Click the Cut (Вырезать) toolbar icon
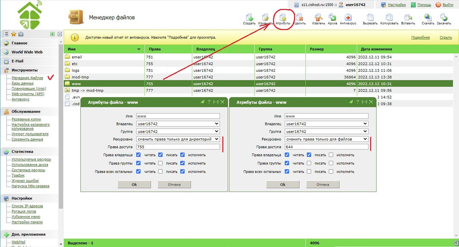Screen dimensions: 459x247 tap(370, 18)
